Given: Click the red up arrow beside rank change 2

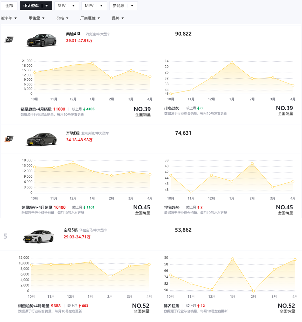Looking at the screenshot, I should [x=198, y=207].
